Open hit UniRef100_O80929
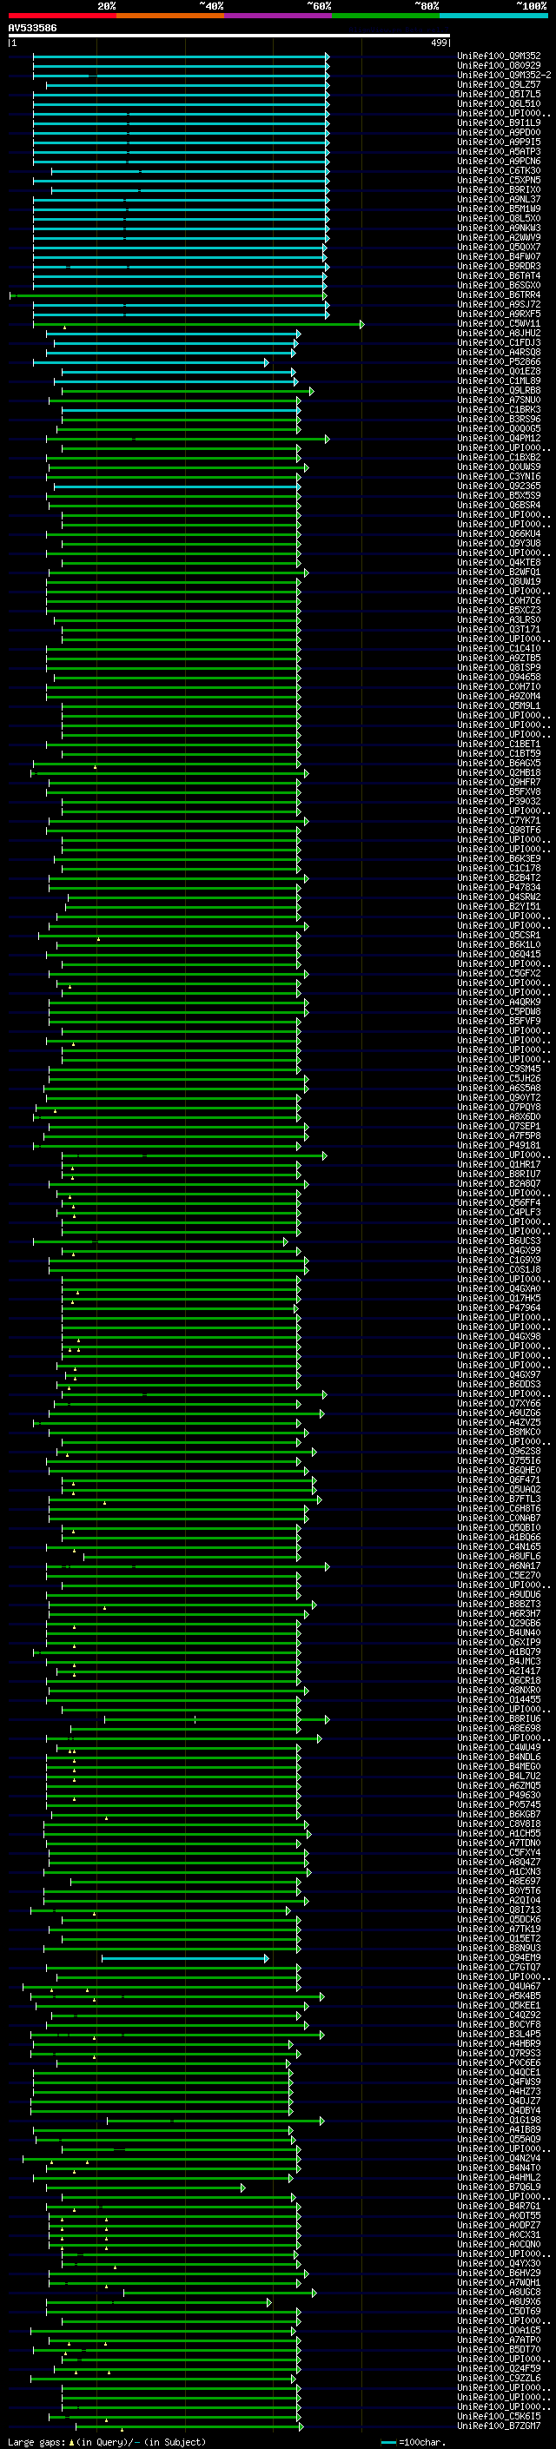Image resolution: width=556 pixels, height=2449 pixels. [x=499, y=66]
